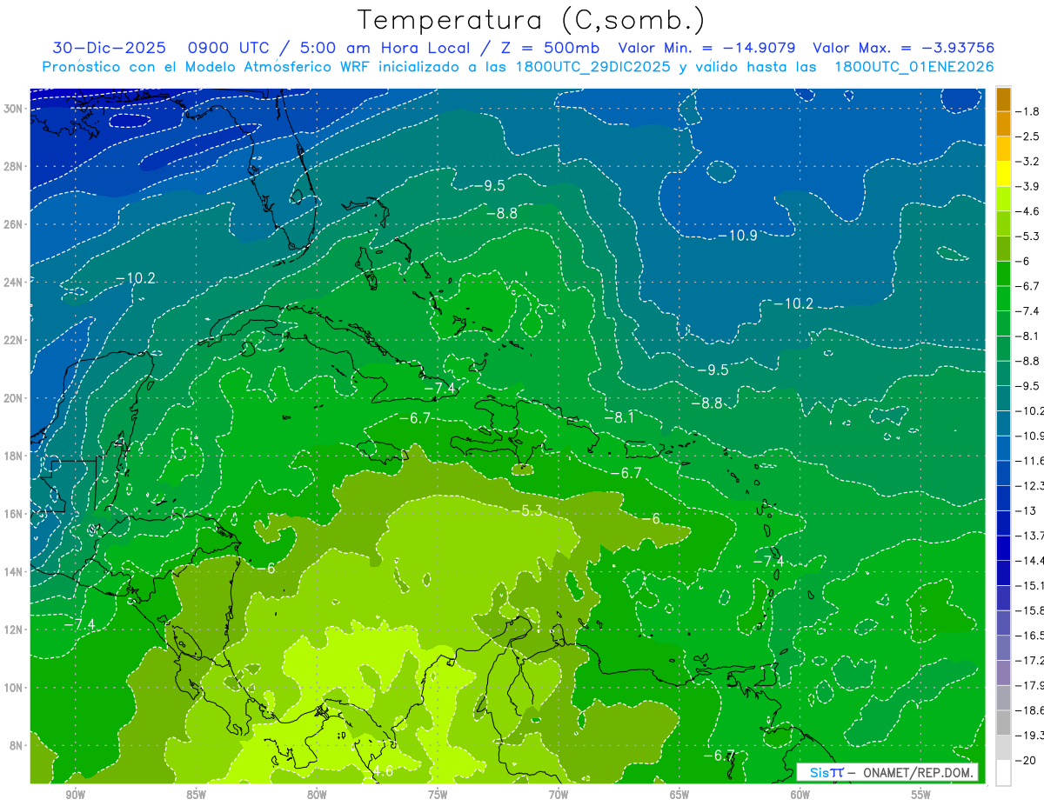Click the '70W' longitude axis label
This screenshot has width=1044, height=806.
(x=559, y=795)
